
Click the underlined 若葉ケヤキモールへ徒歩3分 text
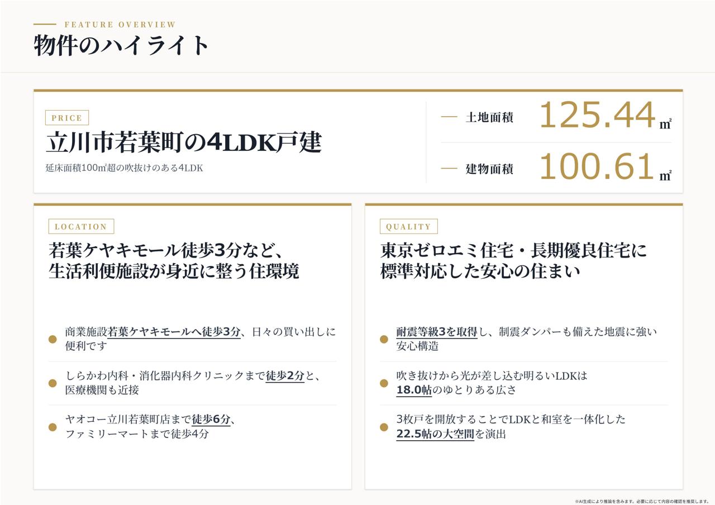click(x=174, y=332)
